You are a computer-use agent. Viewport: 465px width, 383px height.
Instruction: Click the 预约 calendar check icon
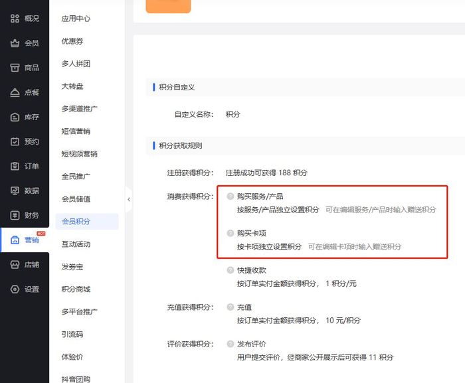pos(15,141)
